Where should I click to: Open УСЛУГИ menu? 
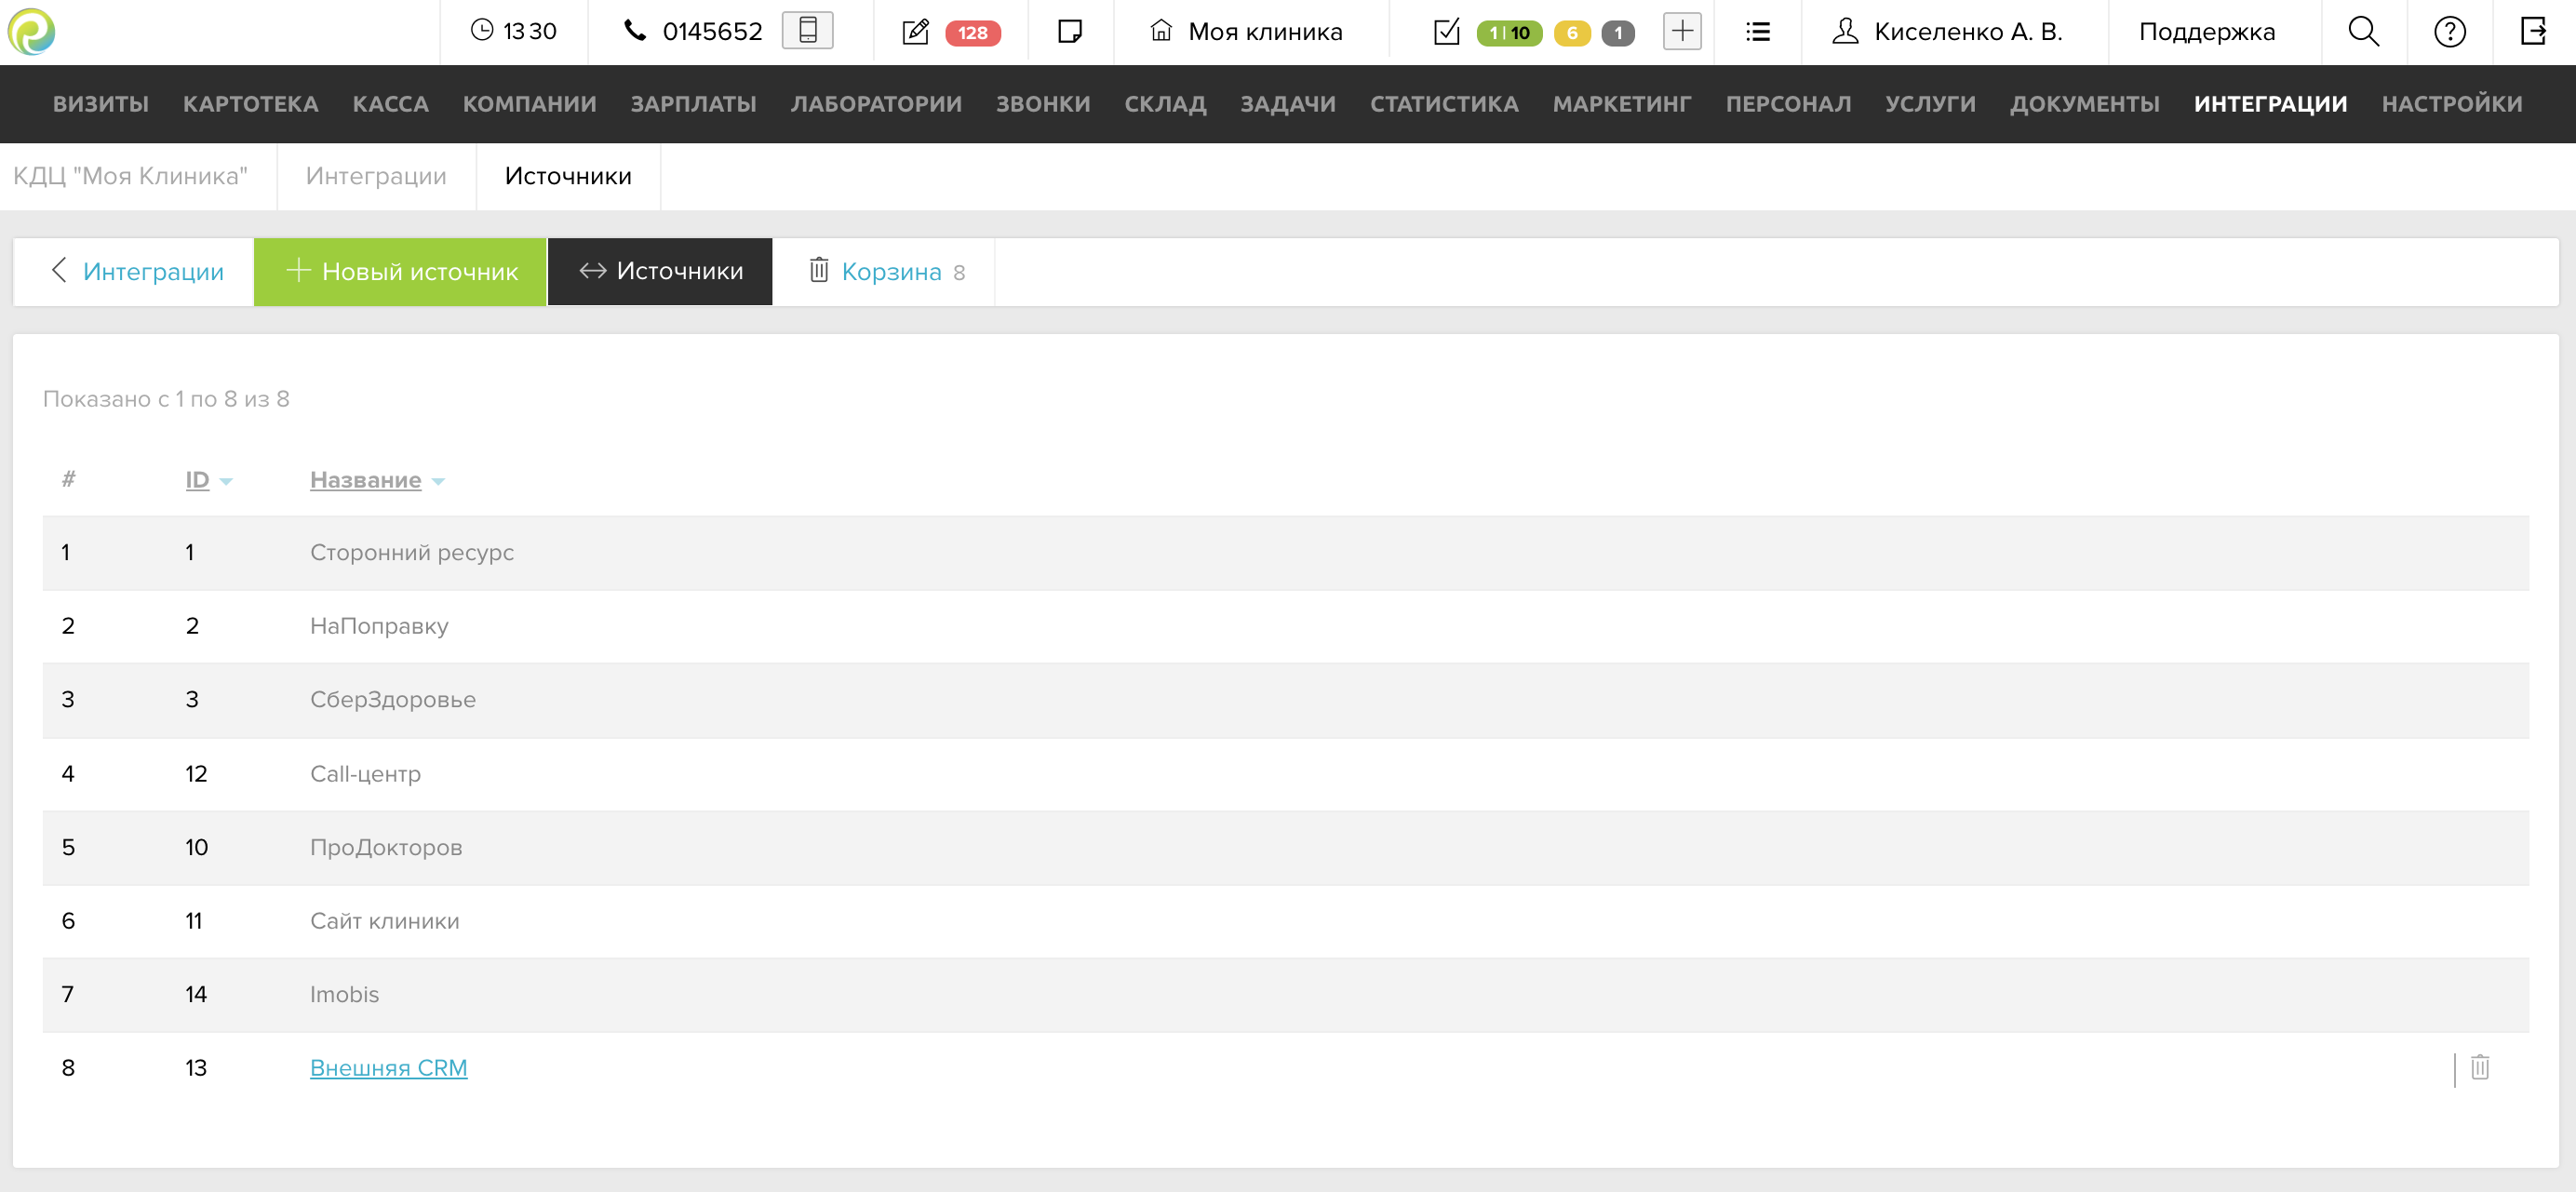(1930, 104)
